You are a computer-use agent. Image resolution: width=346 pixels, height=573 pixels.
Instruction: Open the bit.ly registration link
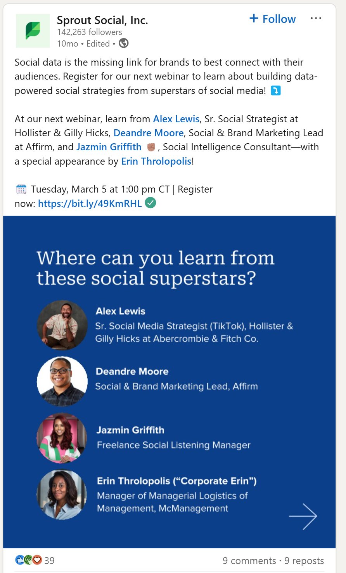pos(90,203)
